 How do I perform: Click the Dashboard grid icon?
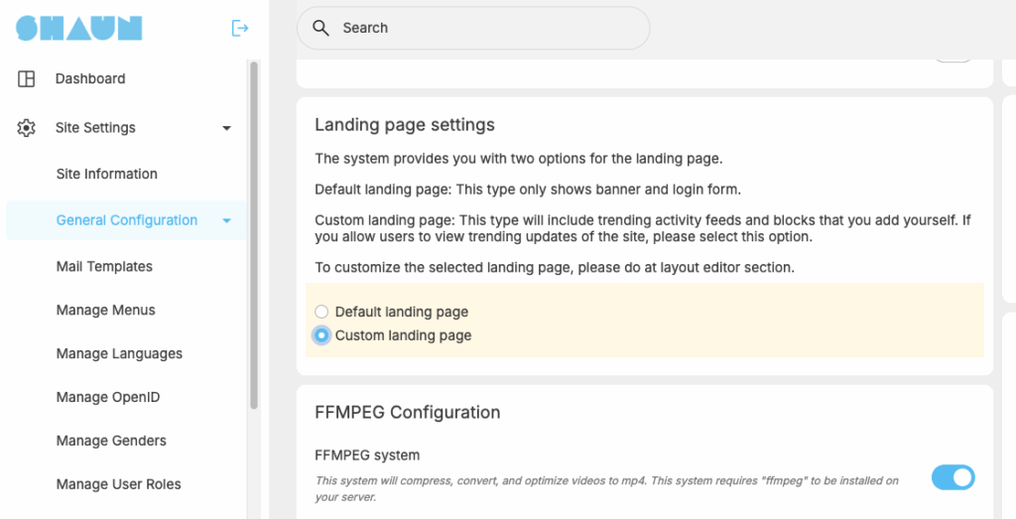(x=26, y=79)
